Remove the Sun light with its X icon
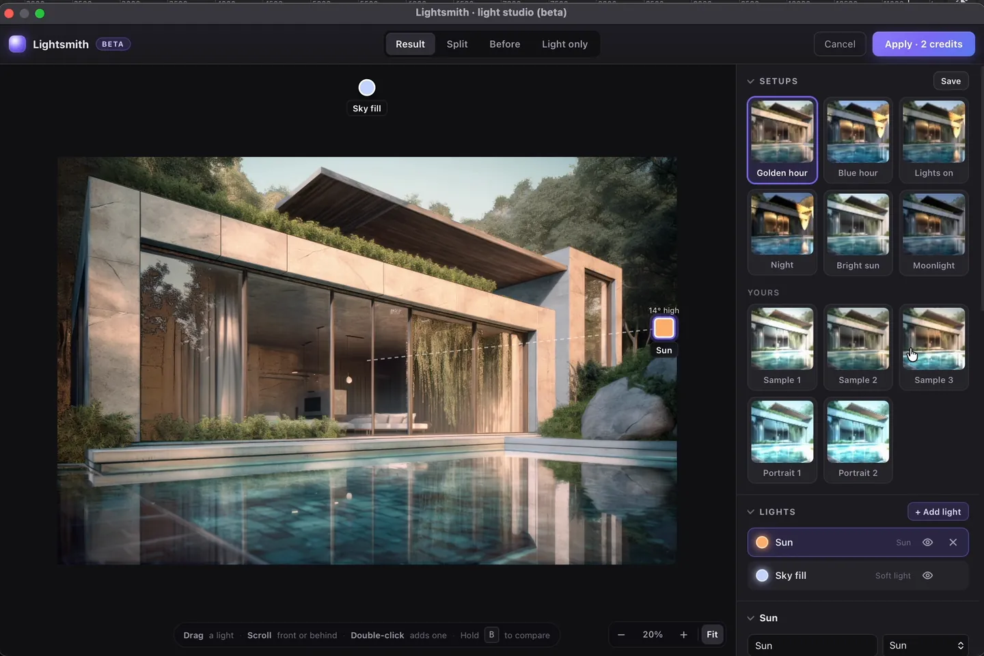The image size is (984, 656). click(953, 542)
